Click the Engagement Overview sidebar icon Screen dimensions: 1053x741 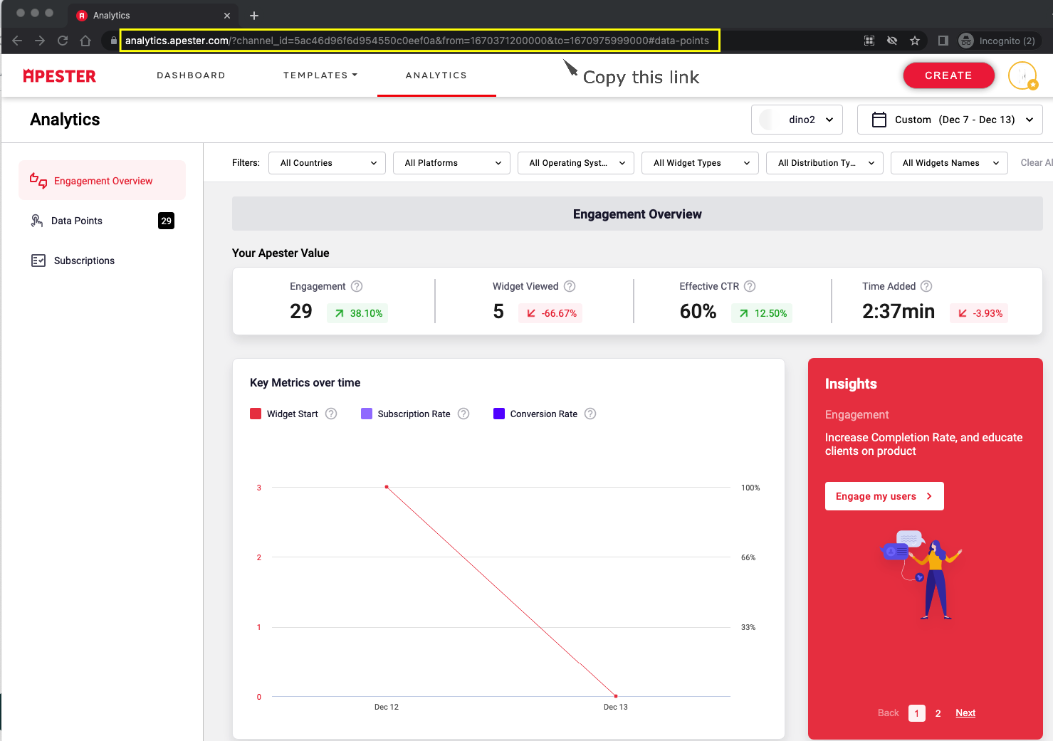[x=38, y=181]
